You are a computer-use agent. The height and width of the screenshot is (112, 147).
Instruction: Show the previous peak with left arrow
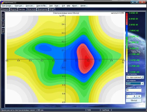(x=134, y=96)
